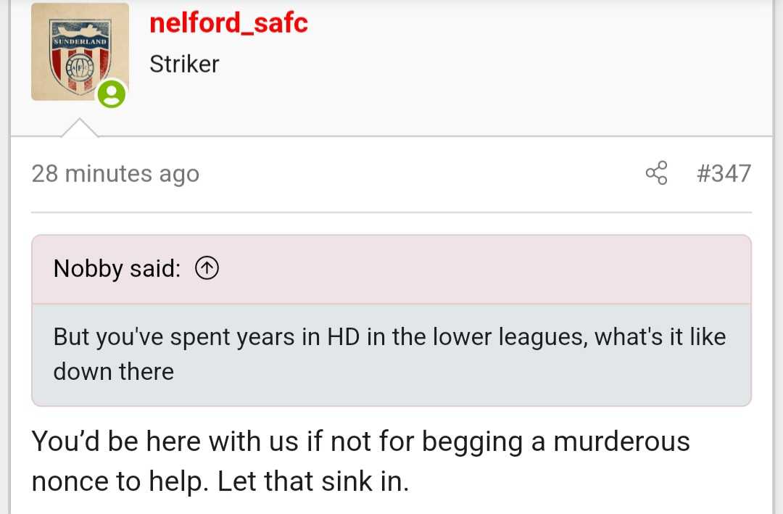The height and width of the screenshot is (514, 783).
Task: Open the nelford_safc profile link
Action: [x=228, y=22]
